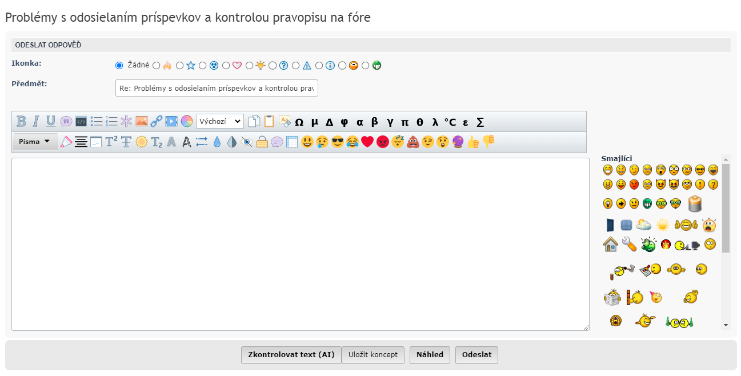This screenshot has width=741, height=376.
Task: Open the Písma fonts dropdown
Action: pyautogui.click(x=35, y=141)
